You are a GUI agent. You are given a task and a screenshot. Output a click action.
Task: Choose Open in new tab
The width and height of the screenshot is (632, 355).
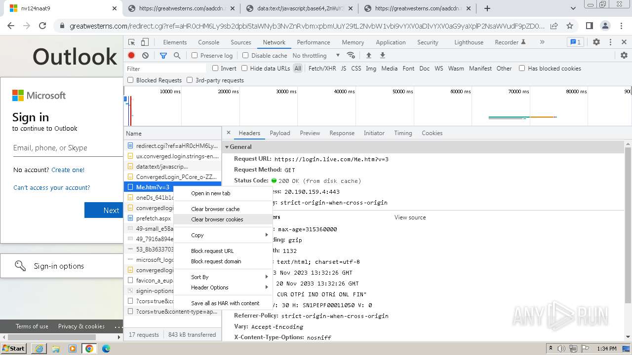[223, 193]
